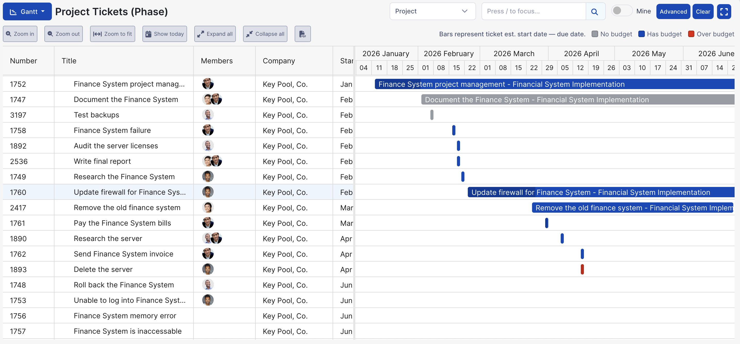Click the No budget legend swatch
The image size is (740, 344).
point(595,34)
